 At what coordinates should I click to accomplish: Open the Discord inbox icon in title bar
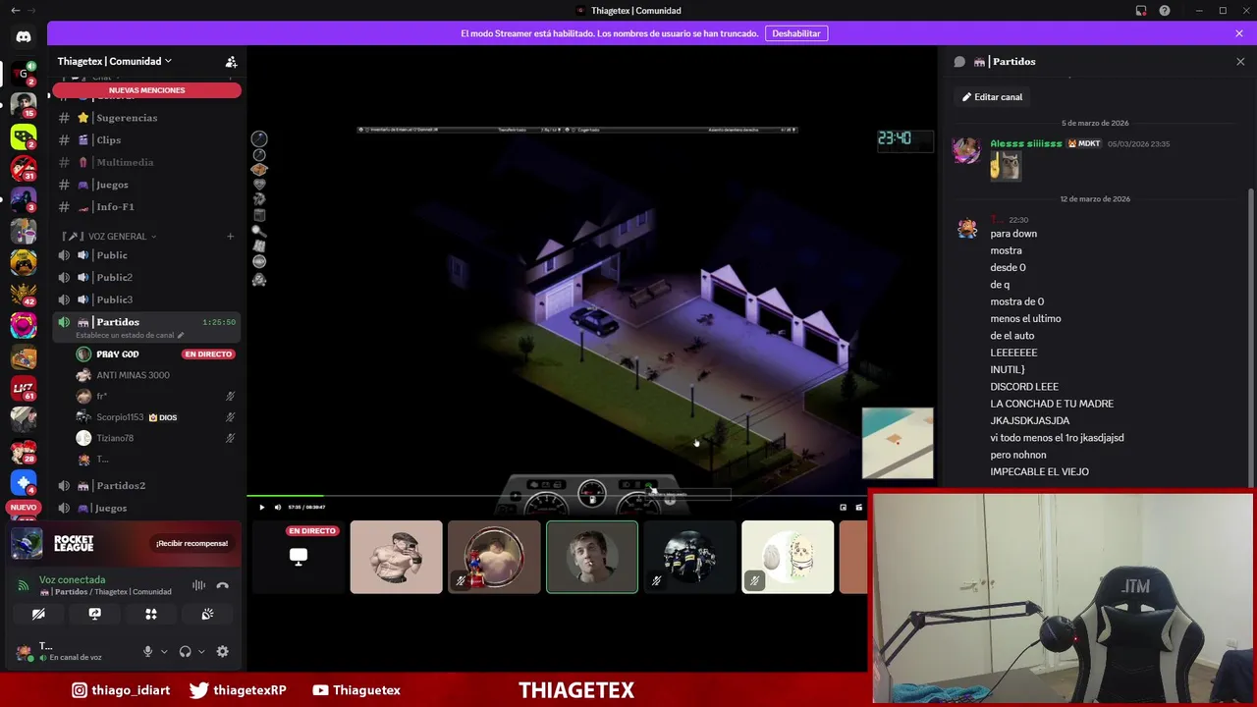pos(1141,11)
